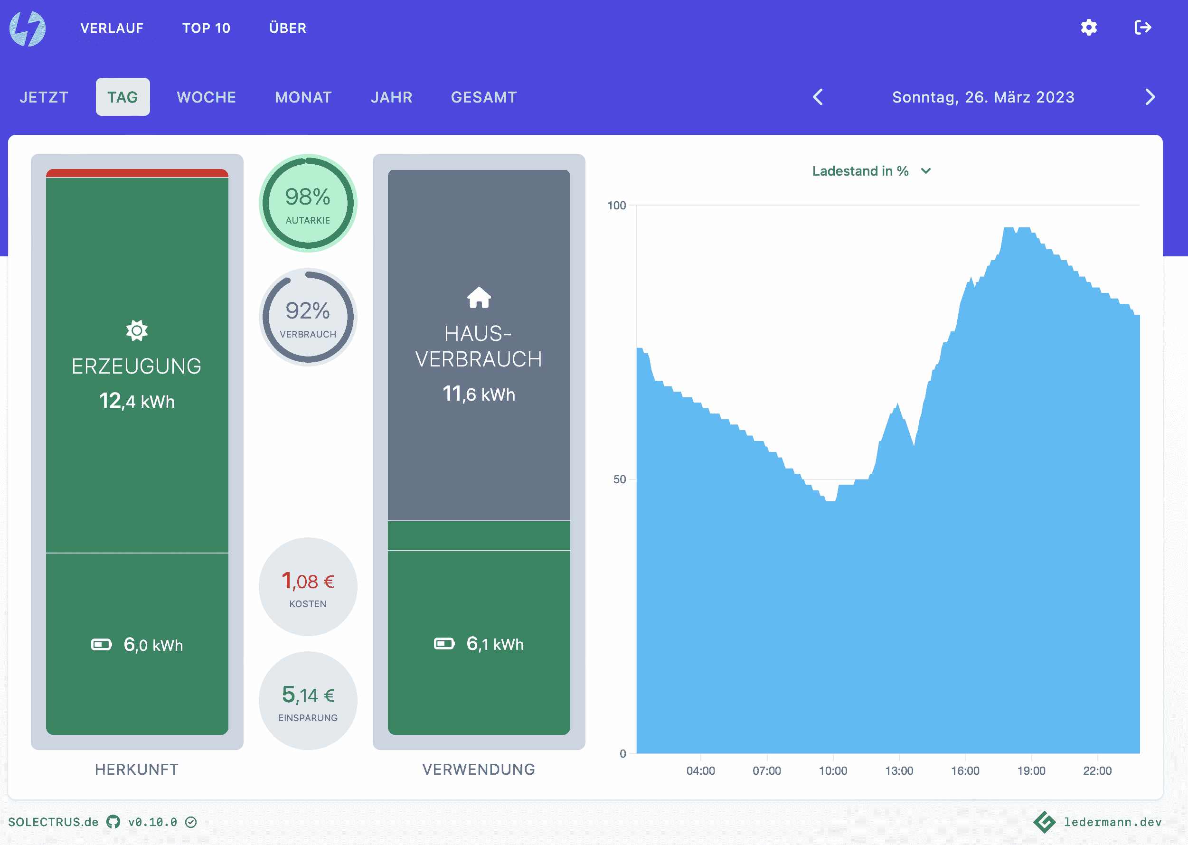Open settings via gear icon

click(x=1089, y=28)
